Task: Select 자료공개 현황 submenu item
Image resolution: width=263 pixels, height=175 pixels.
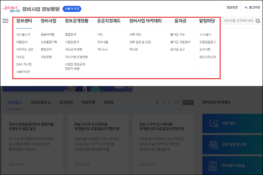Action: click(74, 49)
